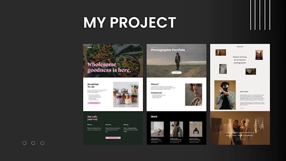This screenshot has height=161, width=286.
Task: Select middle Work gallery image
Action: tap(176, 129)
